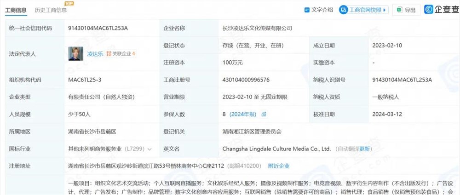This screenshot has width=460, height=195.
Task: Click the 文字介绍 text label
Action: pyautogui.click(x=322, y=10)
